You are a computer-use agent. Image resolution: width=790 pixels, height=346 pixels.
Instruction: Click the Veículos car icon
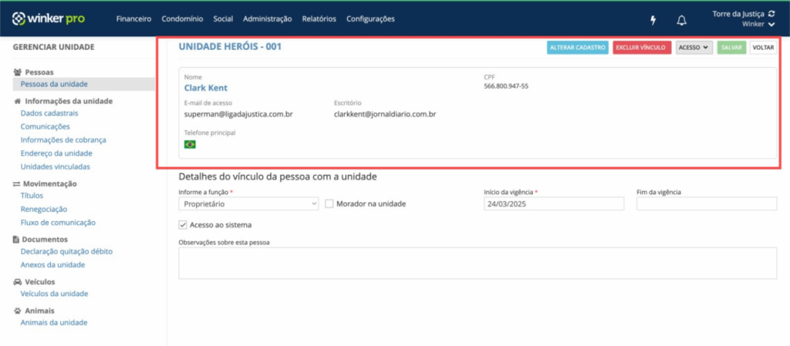point(17,282)
